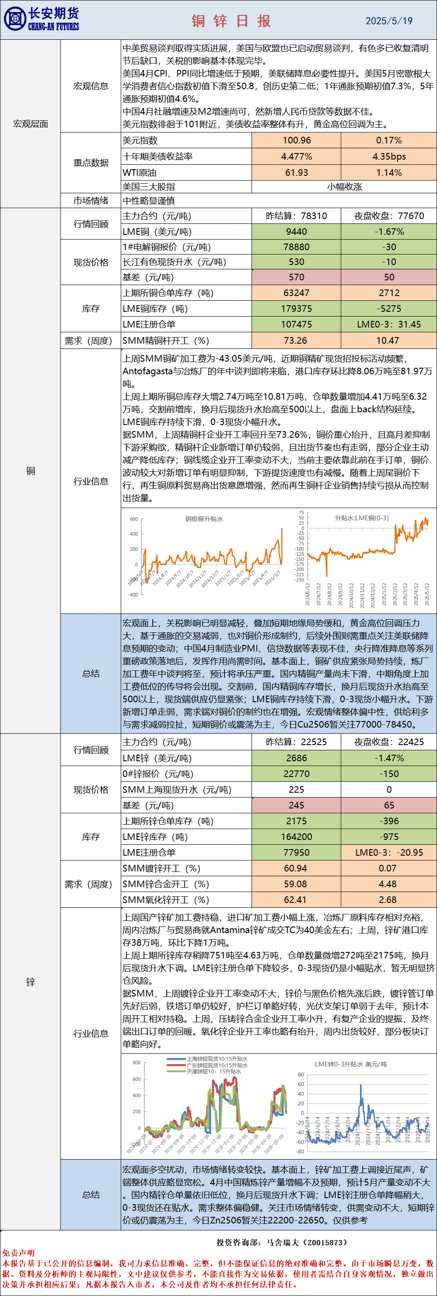Viewport: 437px width, 1296px height.
Task: Click the 免责声明 heading
Action: coord(18,1253)
